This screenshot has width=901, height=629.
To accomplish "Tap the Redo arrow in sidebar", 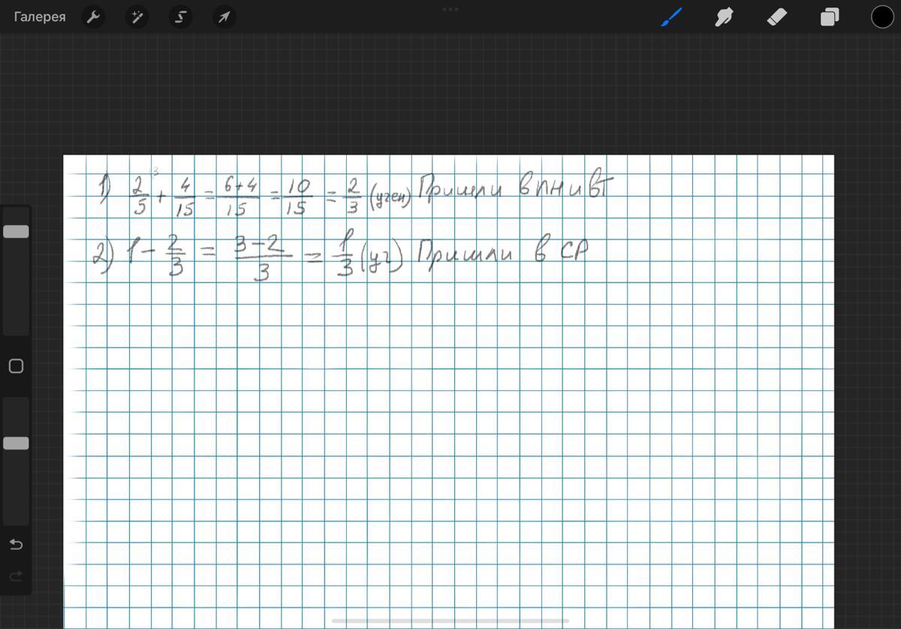I will tap(16, 576).
